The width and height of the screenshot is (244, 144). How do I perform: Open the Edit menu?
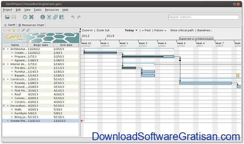point(18,10)
